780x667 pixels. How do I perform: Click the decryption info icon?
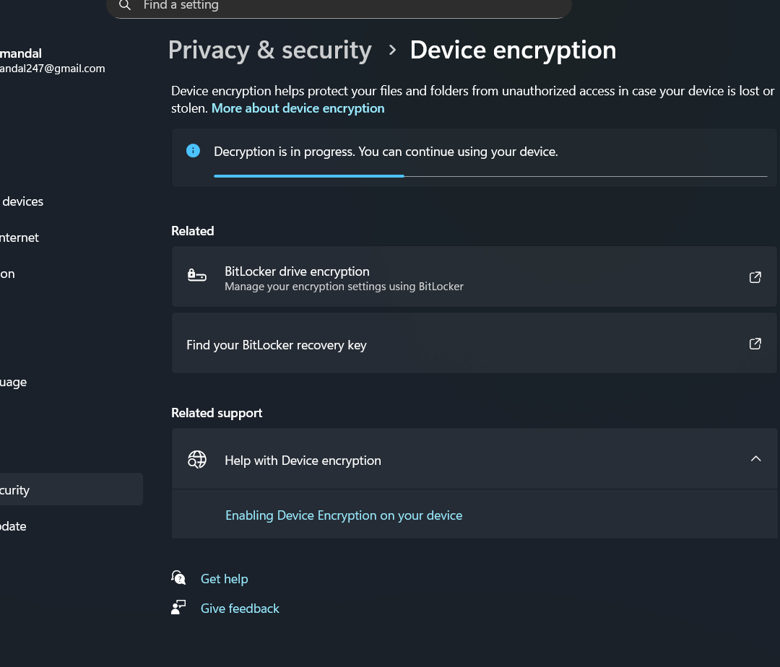click(x=193, y=151)
